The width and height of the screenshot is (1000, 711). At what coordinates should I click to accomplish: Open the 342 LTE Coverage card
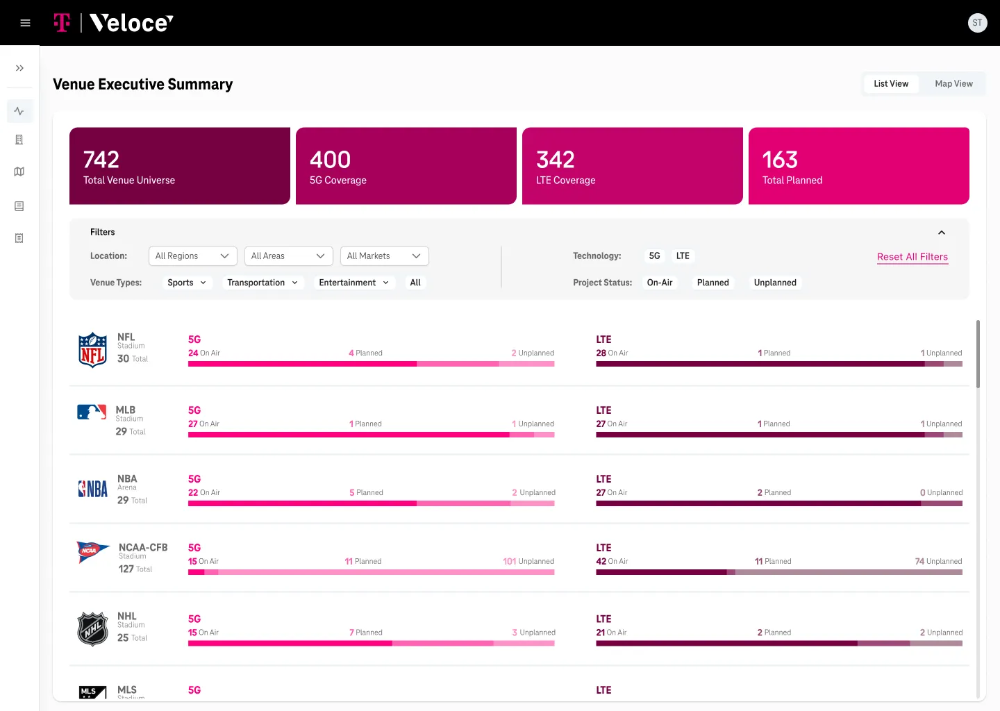tap(633, 166)
